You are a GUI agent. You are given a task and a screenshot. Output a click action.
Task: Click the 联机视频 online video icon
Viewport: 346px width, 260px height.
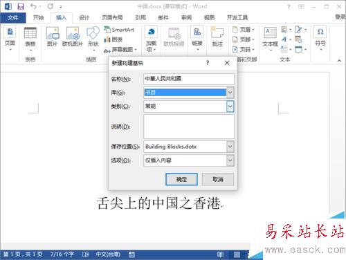click(x=174, y=37)
